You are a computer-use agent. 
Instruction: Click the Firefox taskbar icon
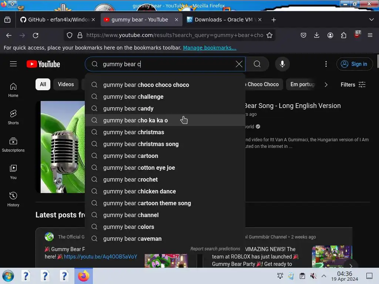84,276
